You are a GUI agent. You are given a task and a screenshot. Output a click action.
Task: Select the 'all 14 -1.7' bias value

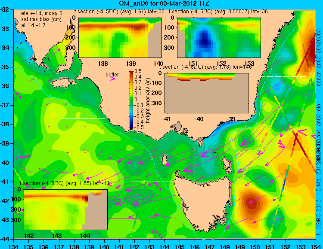click(33, 25)
